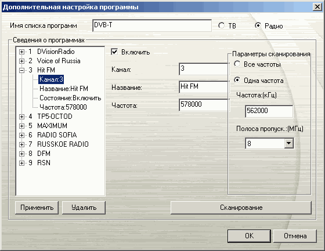The image size is (325, 251).
Task: Click the Частота field showing 578000
Action: pos(204,105)
